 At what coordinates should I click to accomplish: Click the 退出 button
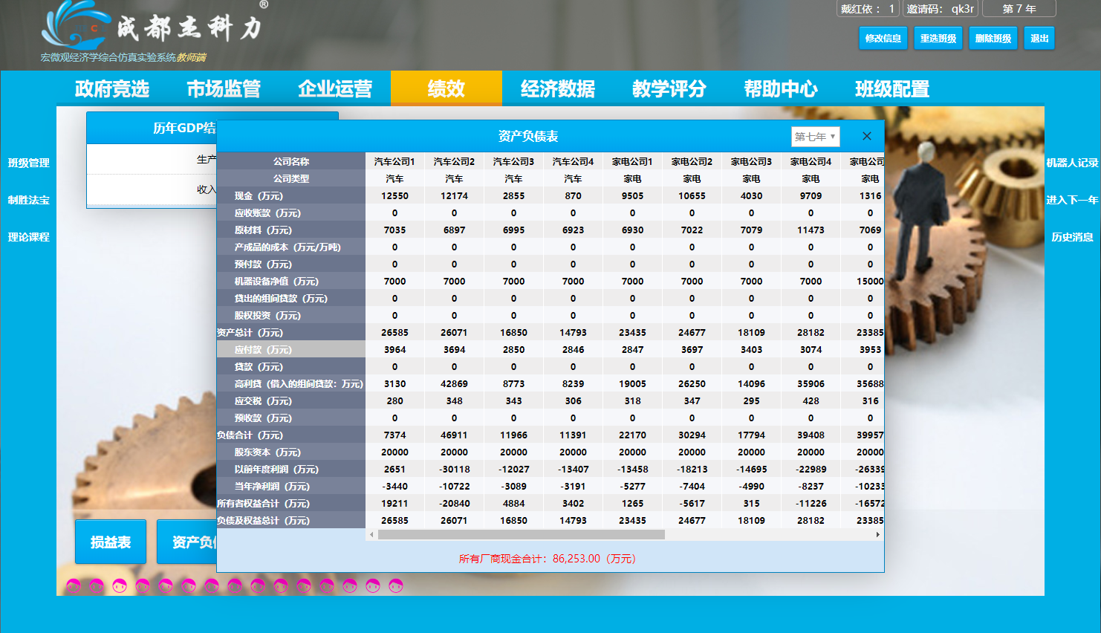tap(1039, 39)
